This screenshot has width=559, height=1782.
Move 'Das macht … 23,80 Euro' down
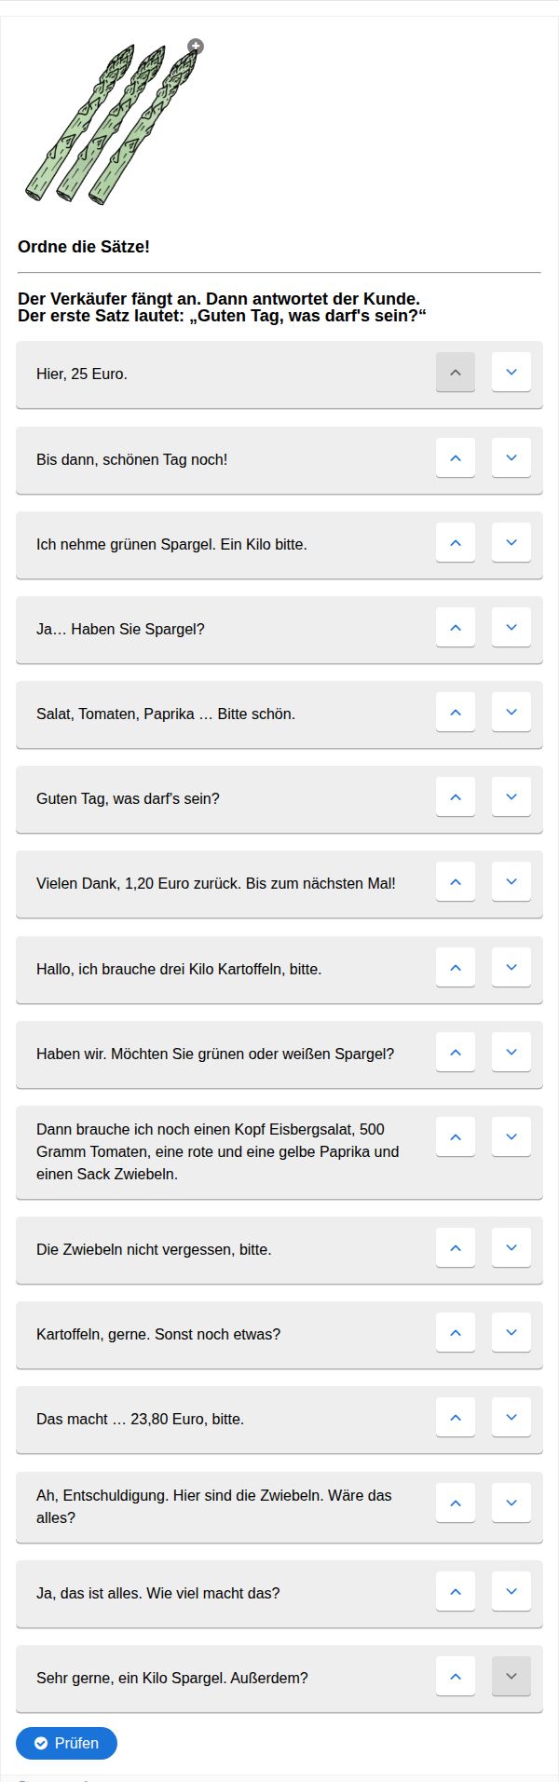tap(511, 1417)
